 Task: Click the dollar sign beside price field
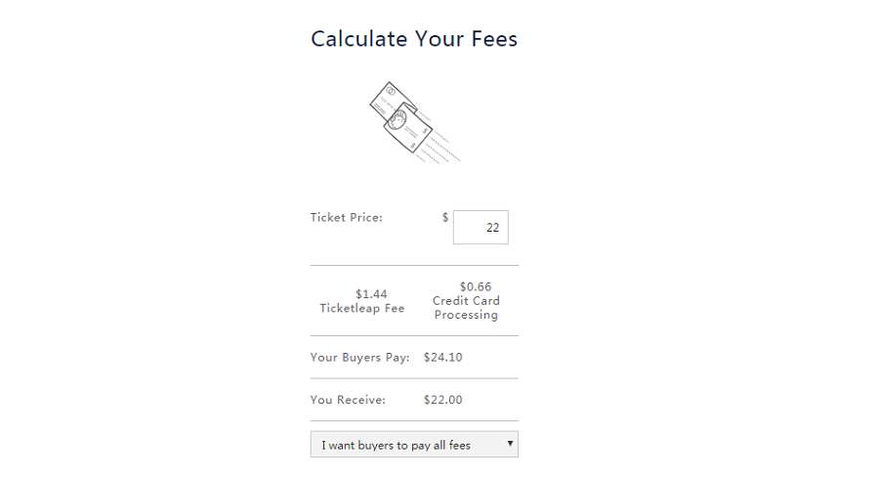tap(445, 217)
